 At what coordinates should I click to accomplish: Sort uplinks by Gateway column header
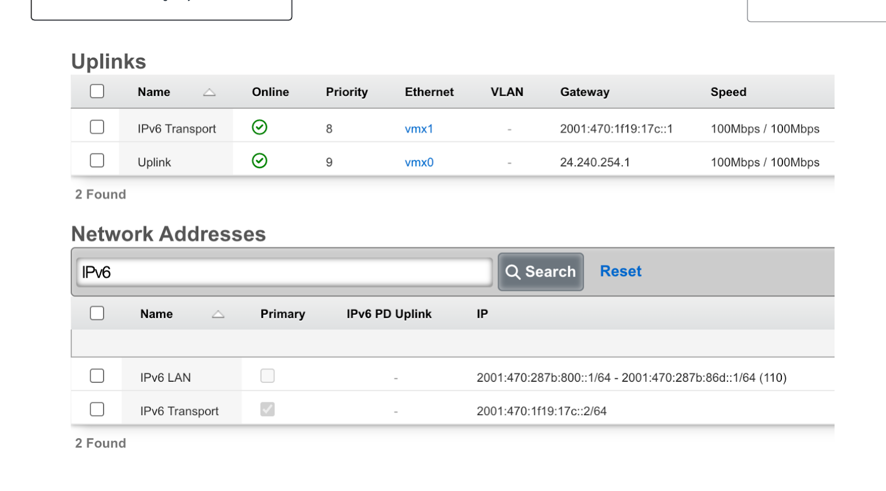585,92
